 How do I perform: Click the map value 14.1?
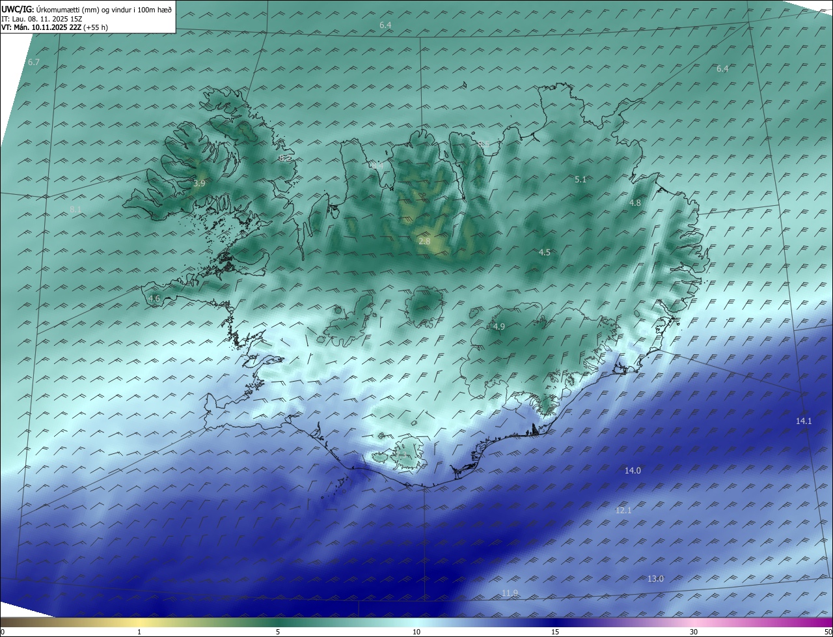(804, 421)
